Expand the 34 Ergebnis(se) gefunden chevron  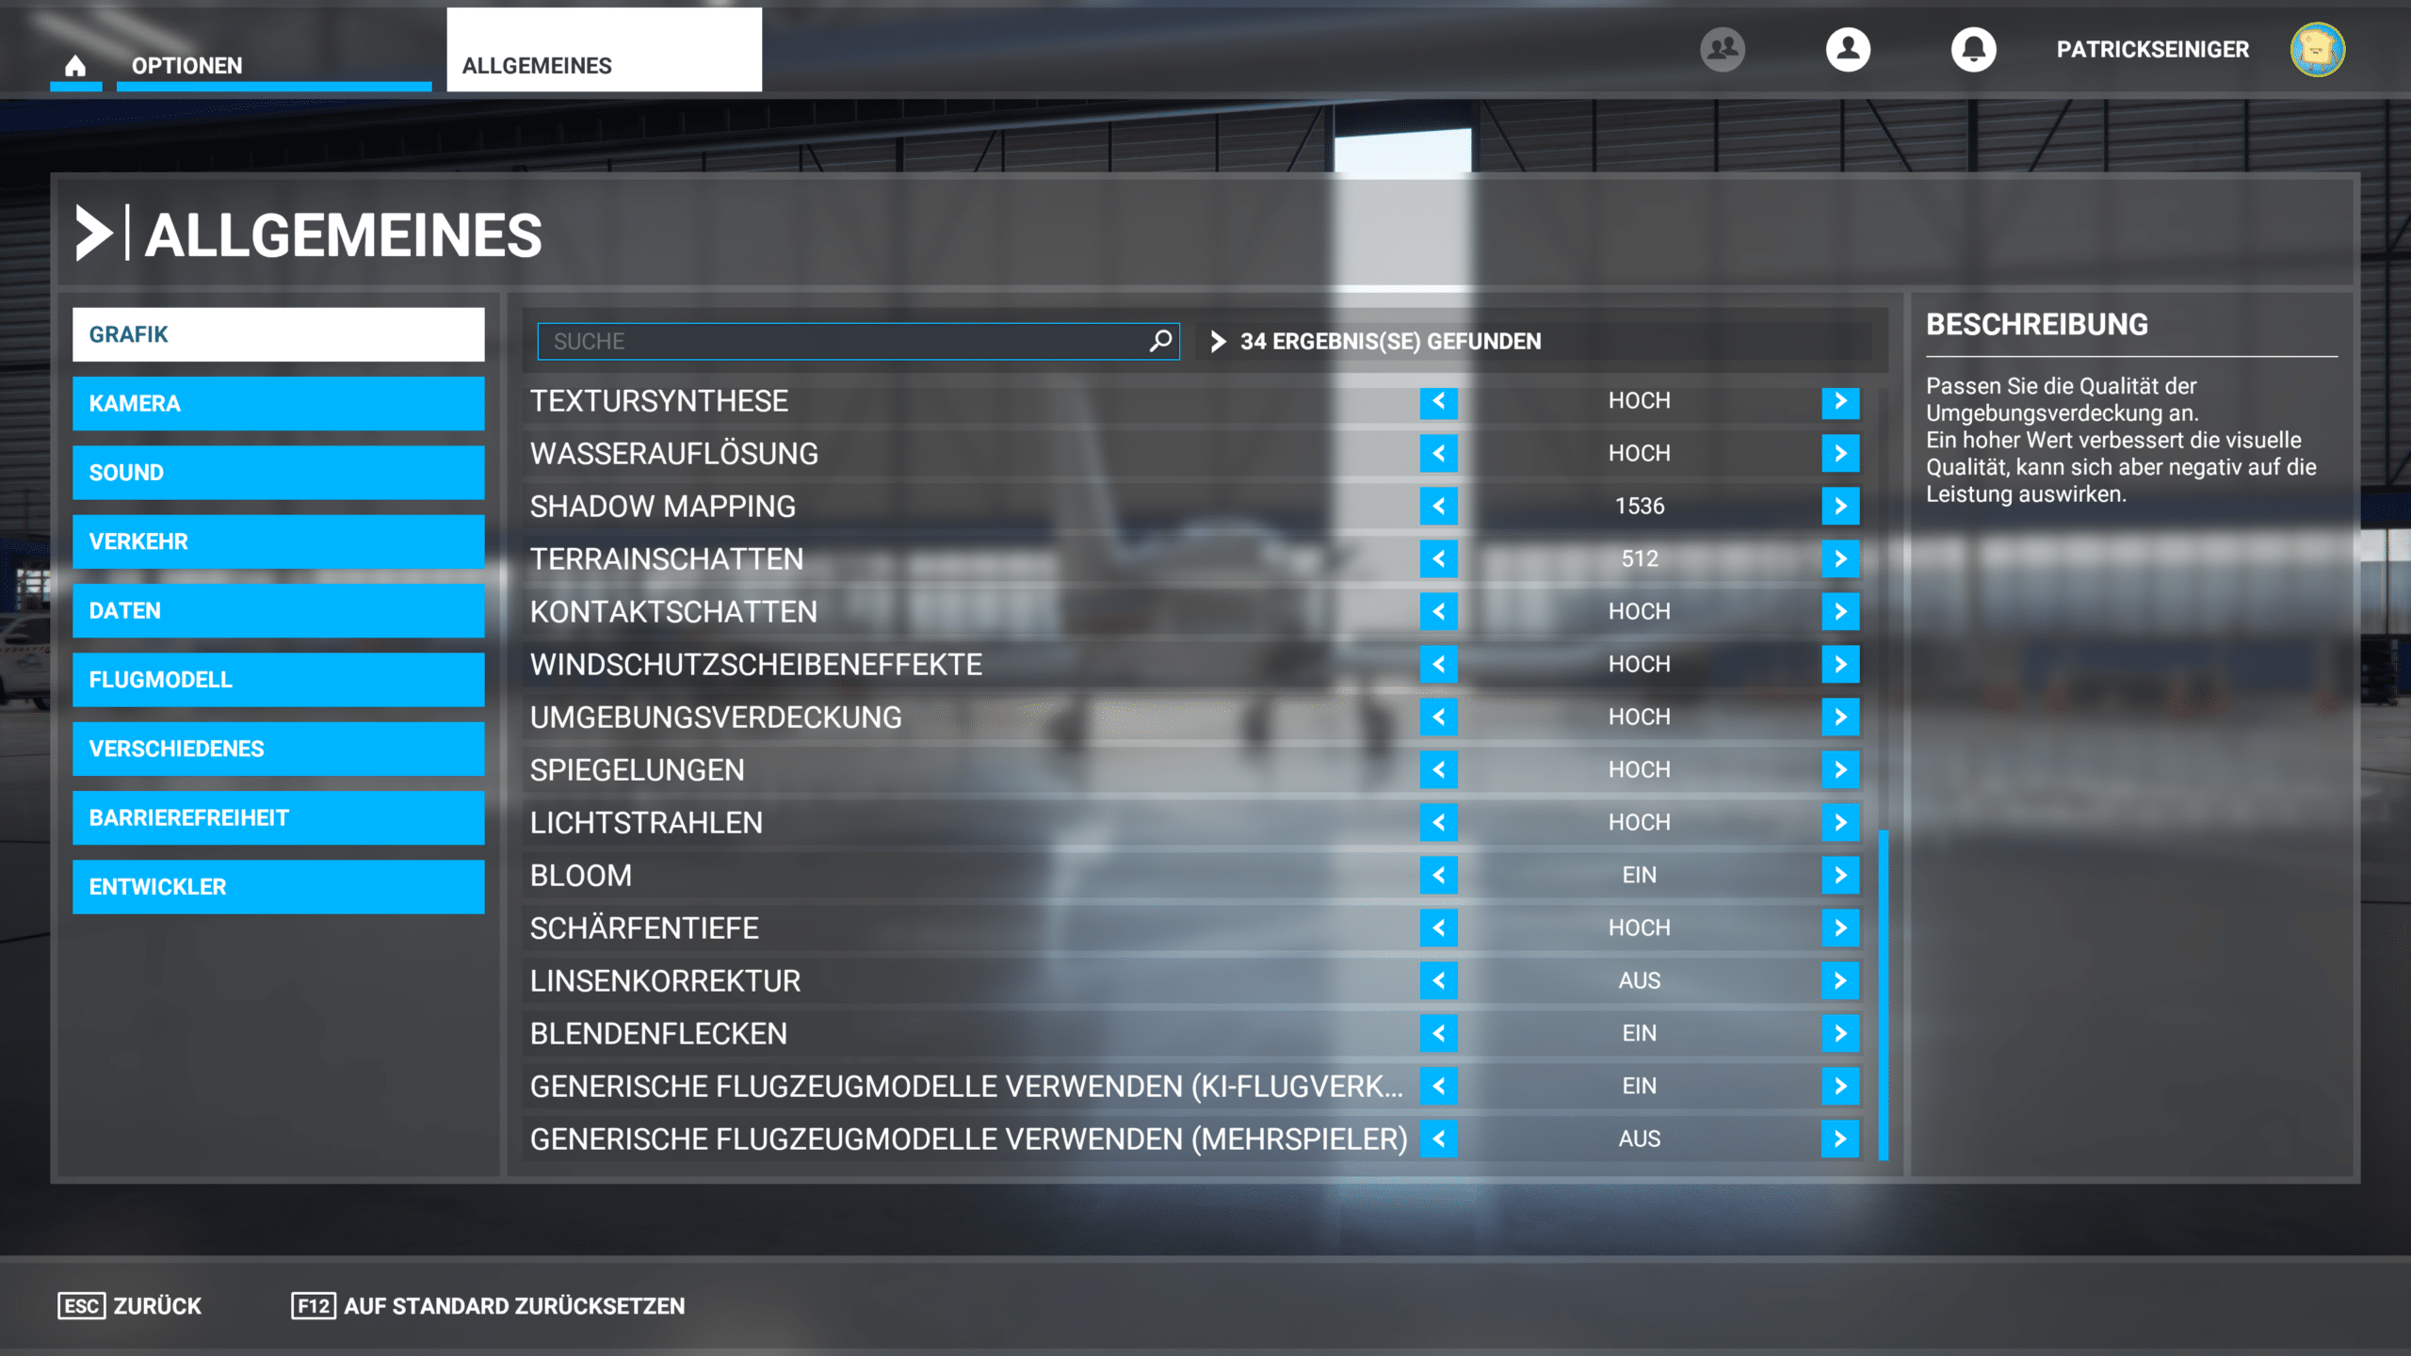tap(1218, 341)
